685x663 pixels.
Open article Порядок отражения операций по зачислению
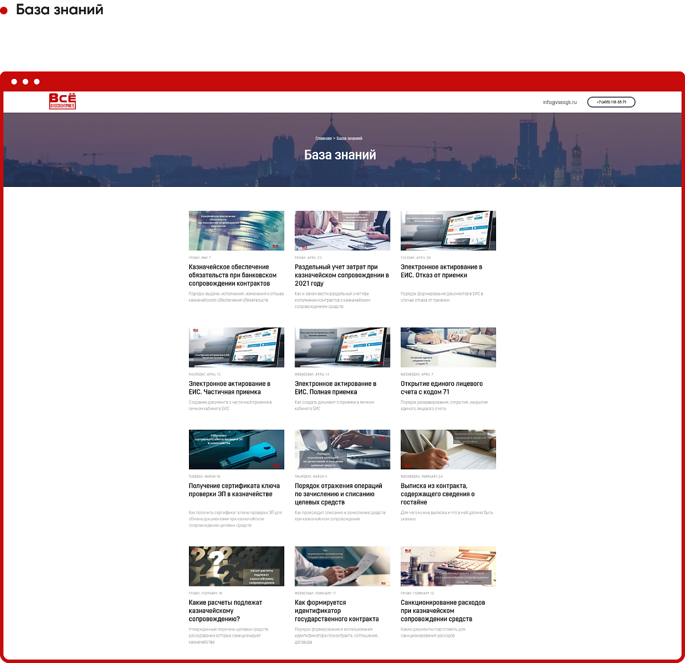(339, 494)
